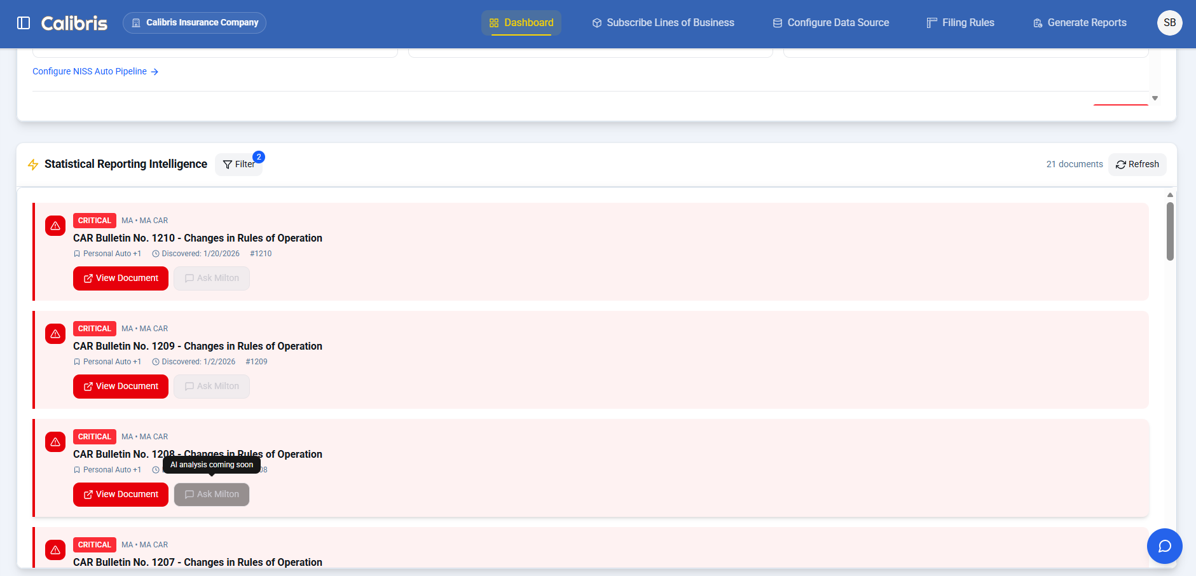Click the CRITICAL severity badge on Bulletin 1208
Viewport: 1196px width, 576px height.
[94, 437]
